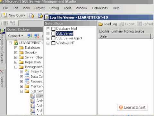
Task: Click the second Archive log icon
Action: coord(33,106)
